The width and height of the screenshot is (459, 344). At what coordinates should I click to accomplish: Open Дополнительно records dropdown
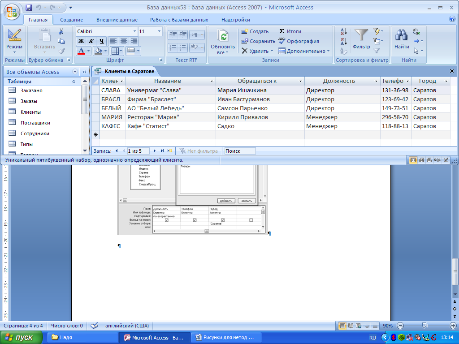304,51
